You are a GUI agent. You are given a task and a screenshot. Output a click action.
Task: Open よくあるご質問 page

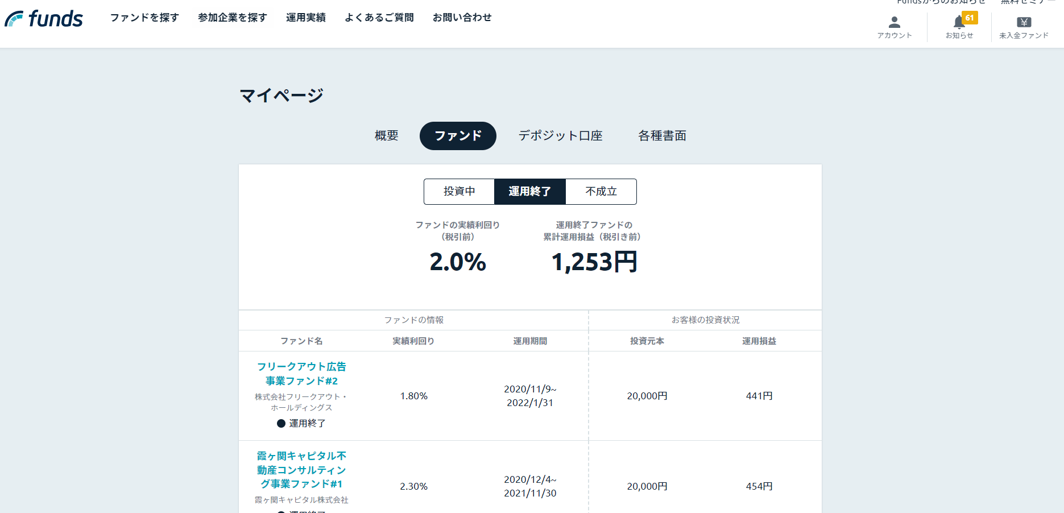click(x=379, y=18)
